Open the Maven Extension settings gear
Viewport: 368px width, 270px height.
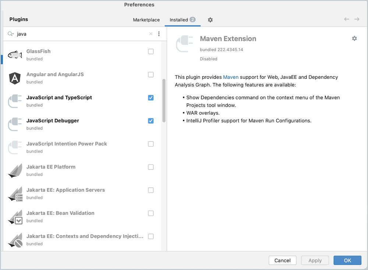pyautogui.click(x=354, y=38)
